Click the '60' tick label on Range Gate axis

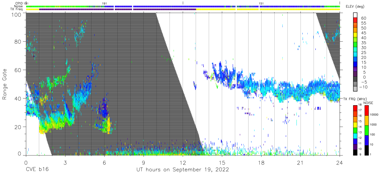[18, 70]
